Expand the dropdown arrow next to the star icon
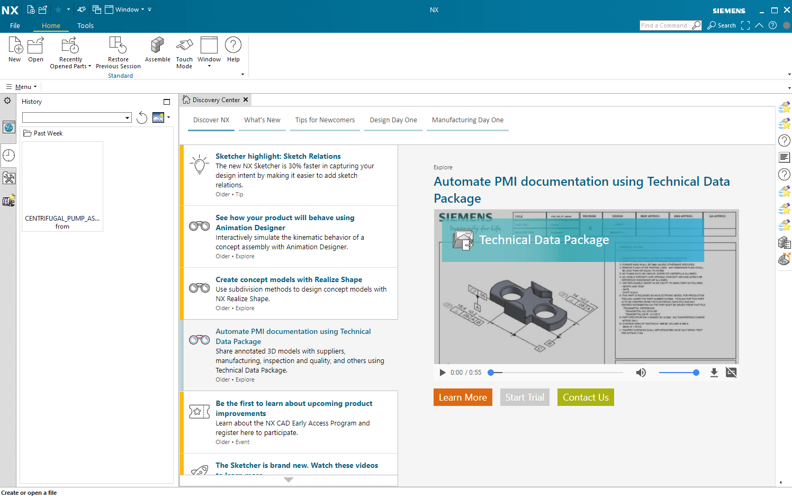This screenshot has width=792, height=498. 68,10
